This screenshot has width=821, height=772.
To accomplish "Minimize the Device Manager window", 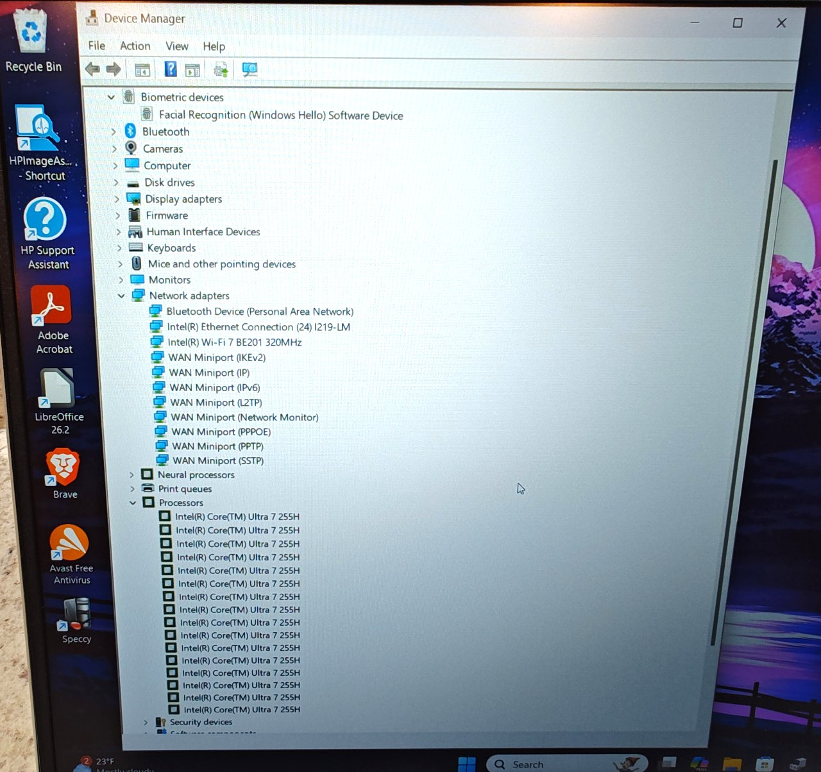I will [695, 22].
